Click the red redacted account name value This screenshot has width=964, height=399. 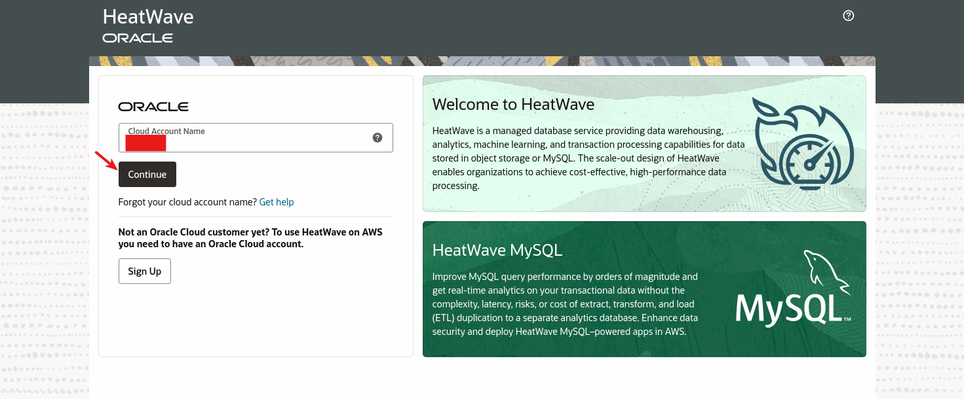(x=145, y=143)
